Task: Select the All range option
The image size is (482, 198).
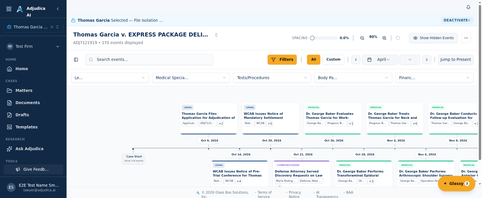Action: click(x=314, y=59)
